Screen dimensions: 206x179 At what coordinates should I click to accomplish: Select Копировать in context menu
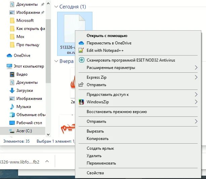[138, 139]
